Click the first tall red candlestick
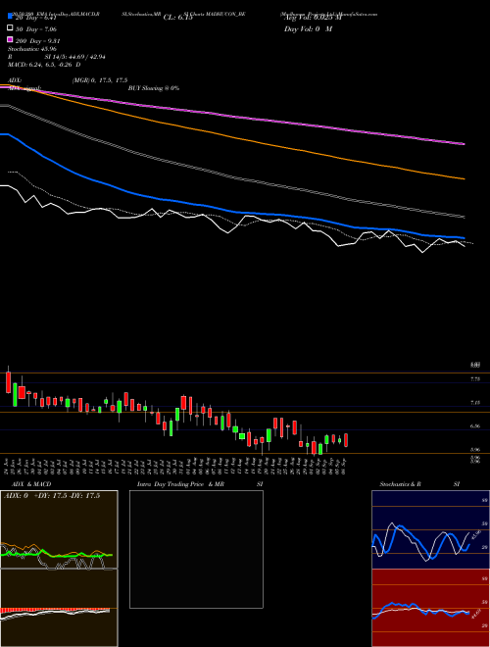This screenshot has width=490, height=647. [8, 380]
